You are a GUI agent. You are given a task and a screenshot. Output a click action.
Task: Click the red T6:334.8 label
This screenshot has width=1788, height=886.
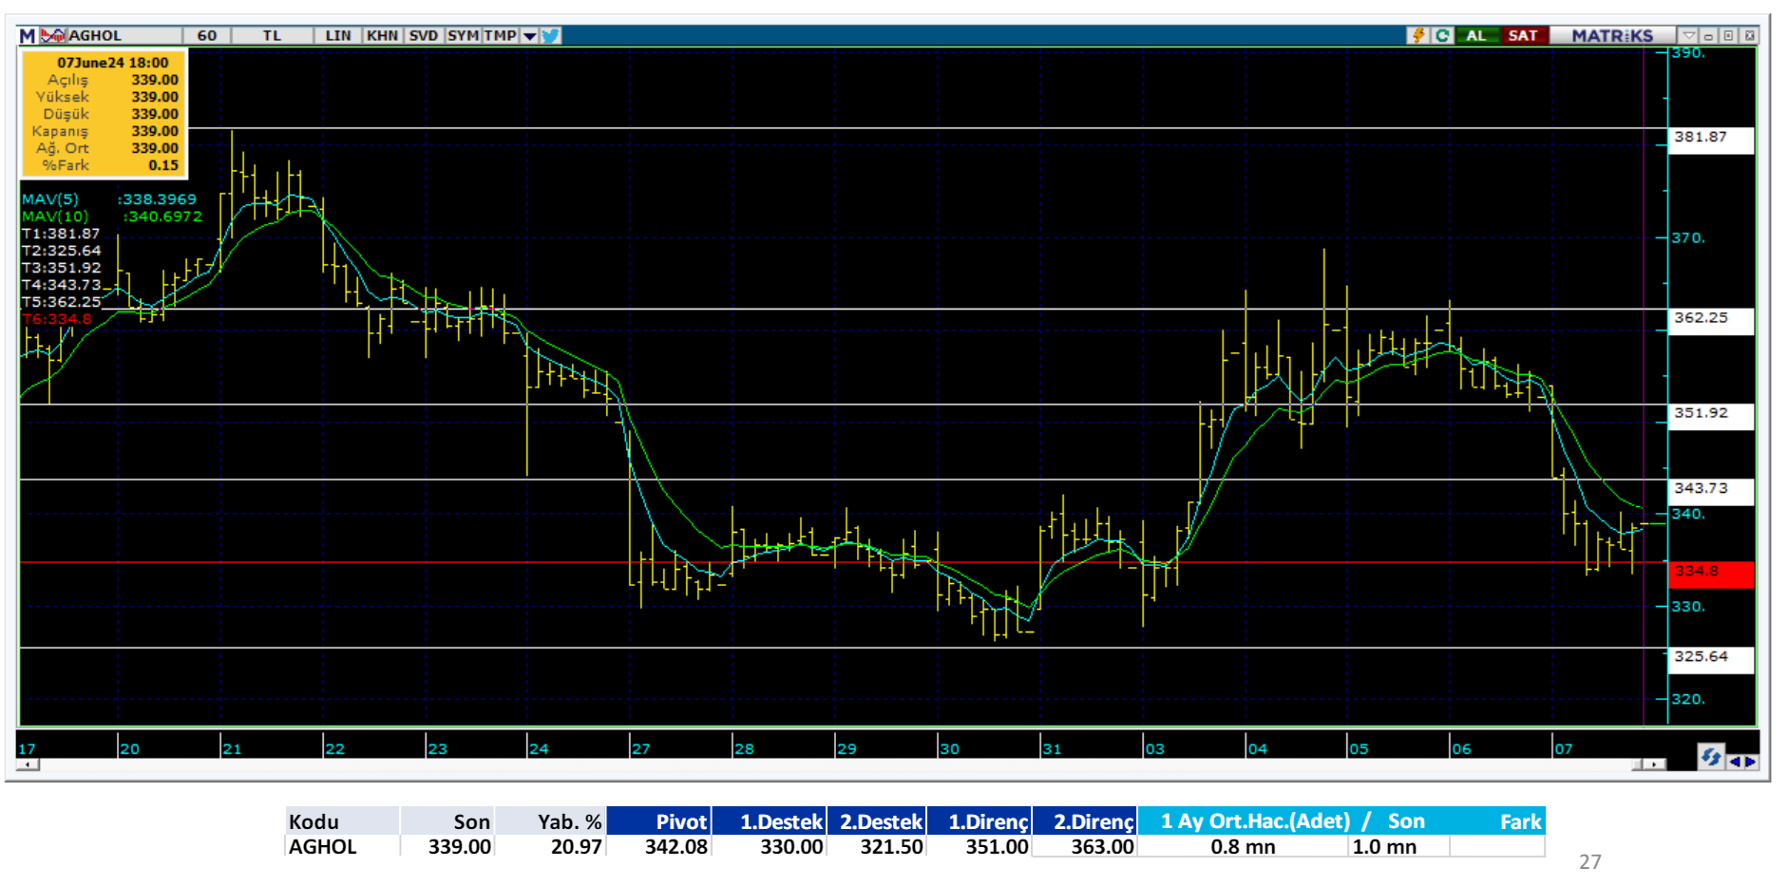57,319
